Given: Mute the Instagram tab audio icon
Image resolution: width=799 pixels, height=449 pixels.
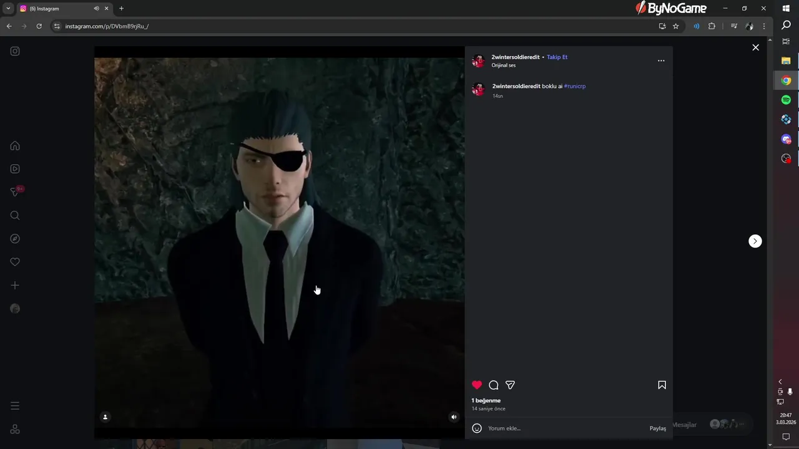Looking at the screenshot, I should [x=96, y=9].
